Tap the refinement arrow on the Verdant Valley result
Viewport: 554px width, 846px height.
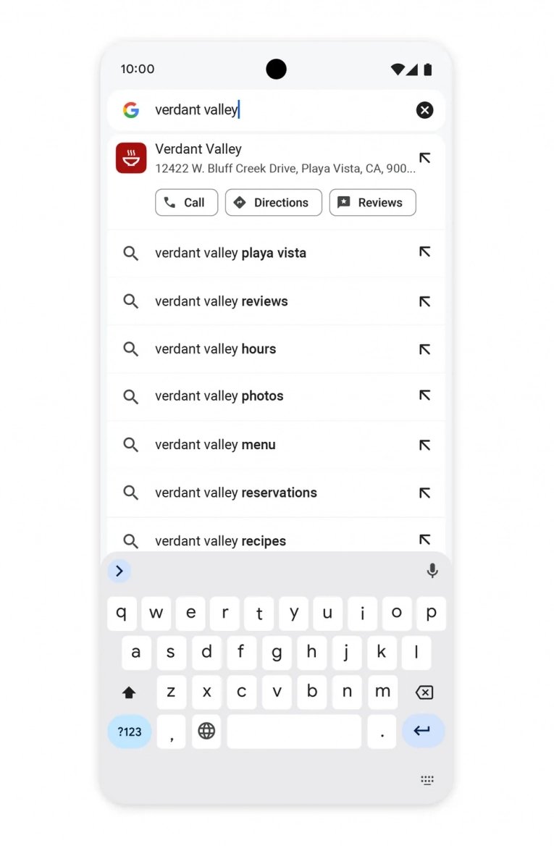426,158
